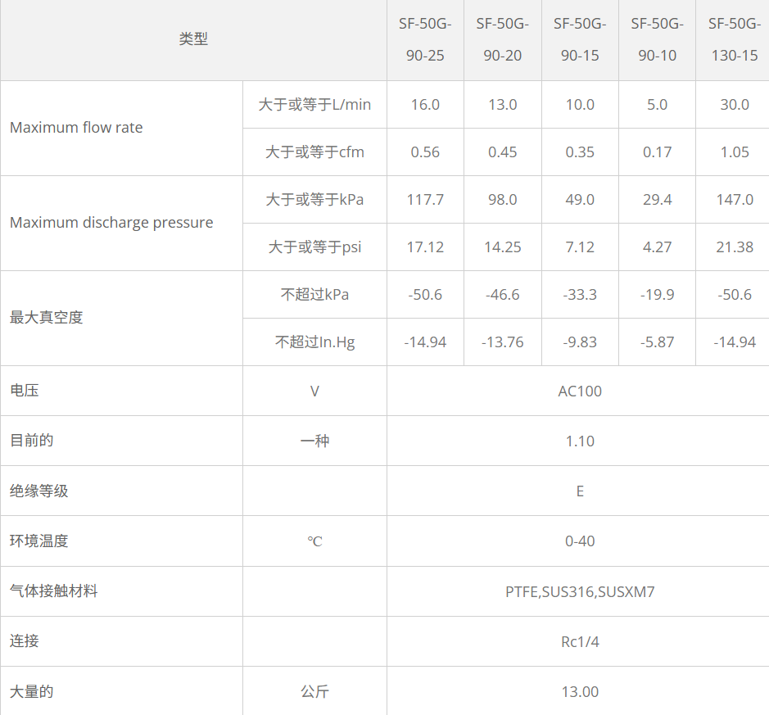The image size is (769, 715).
Task: Click the 大于或等于cfm unit cell
Action: tap(314, 152)
